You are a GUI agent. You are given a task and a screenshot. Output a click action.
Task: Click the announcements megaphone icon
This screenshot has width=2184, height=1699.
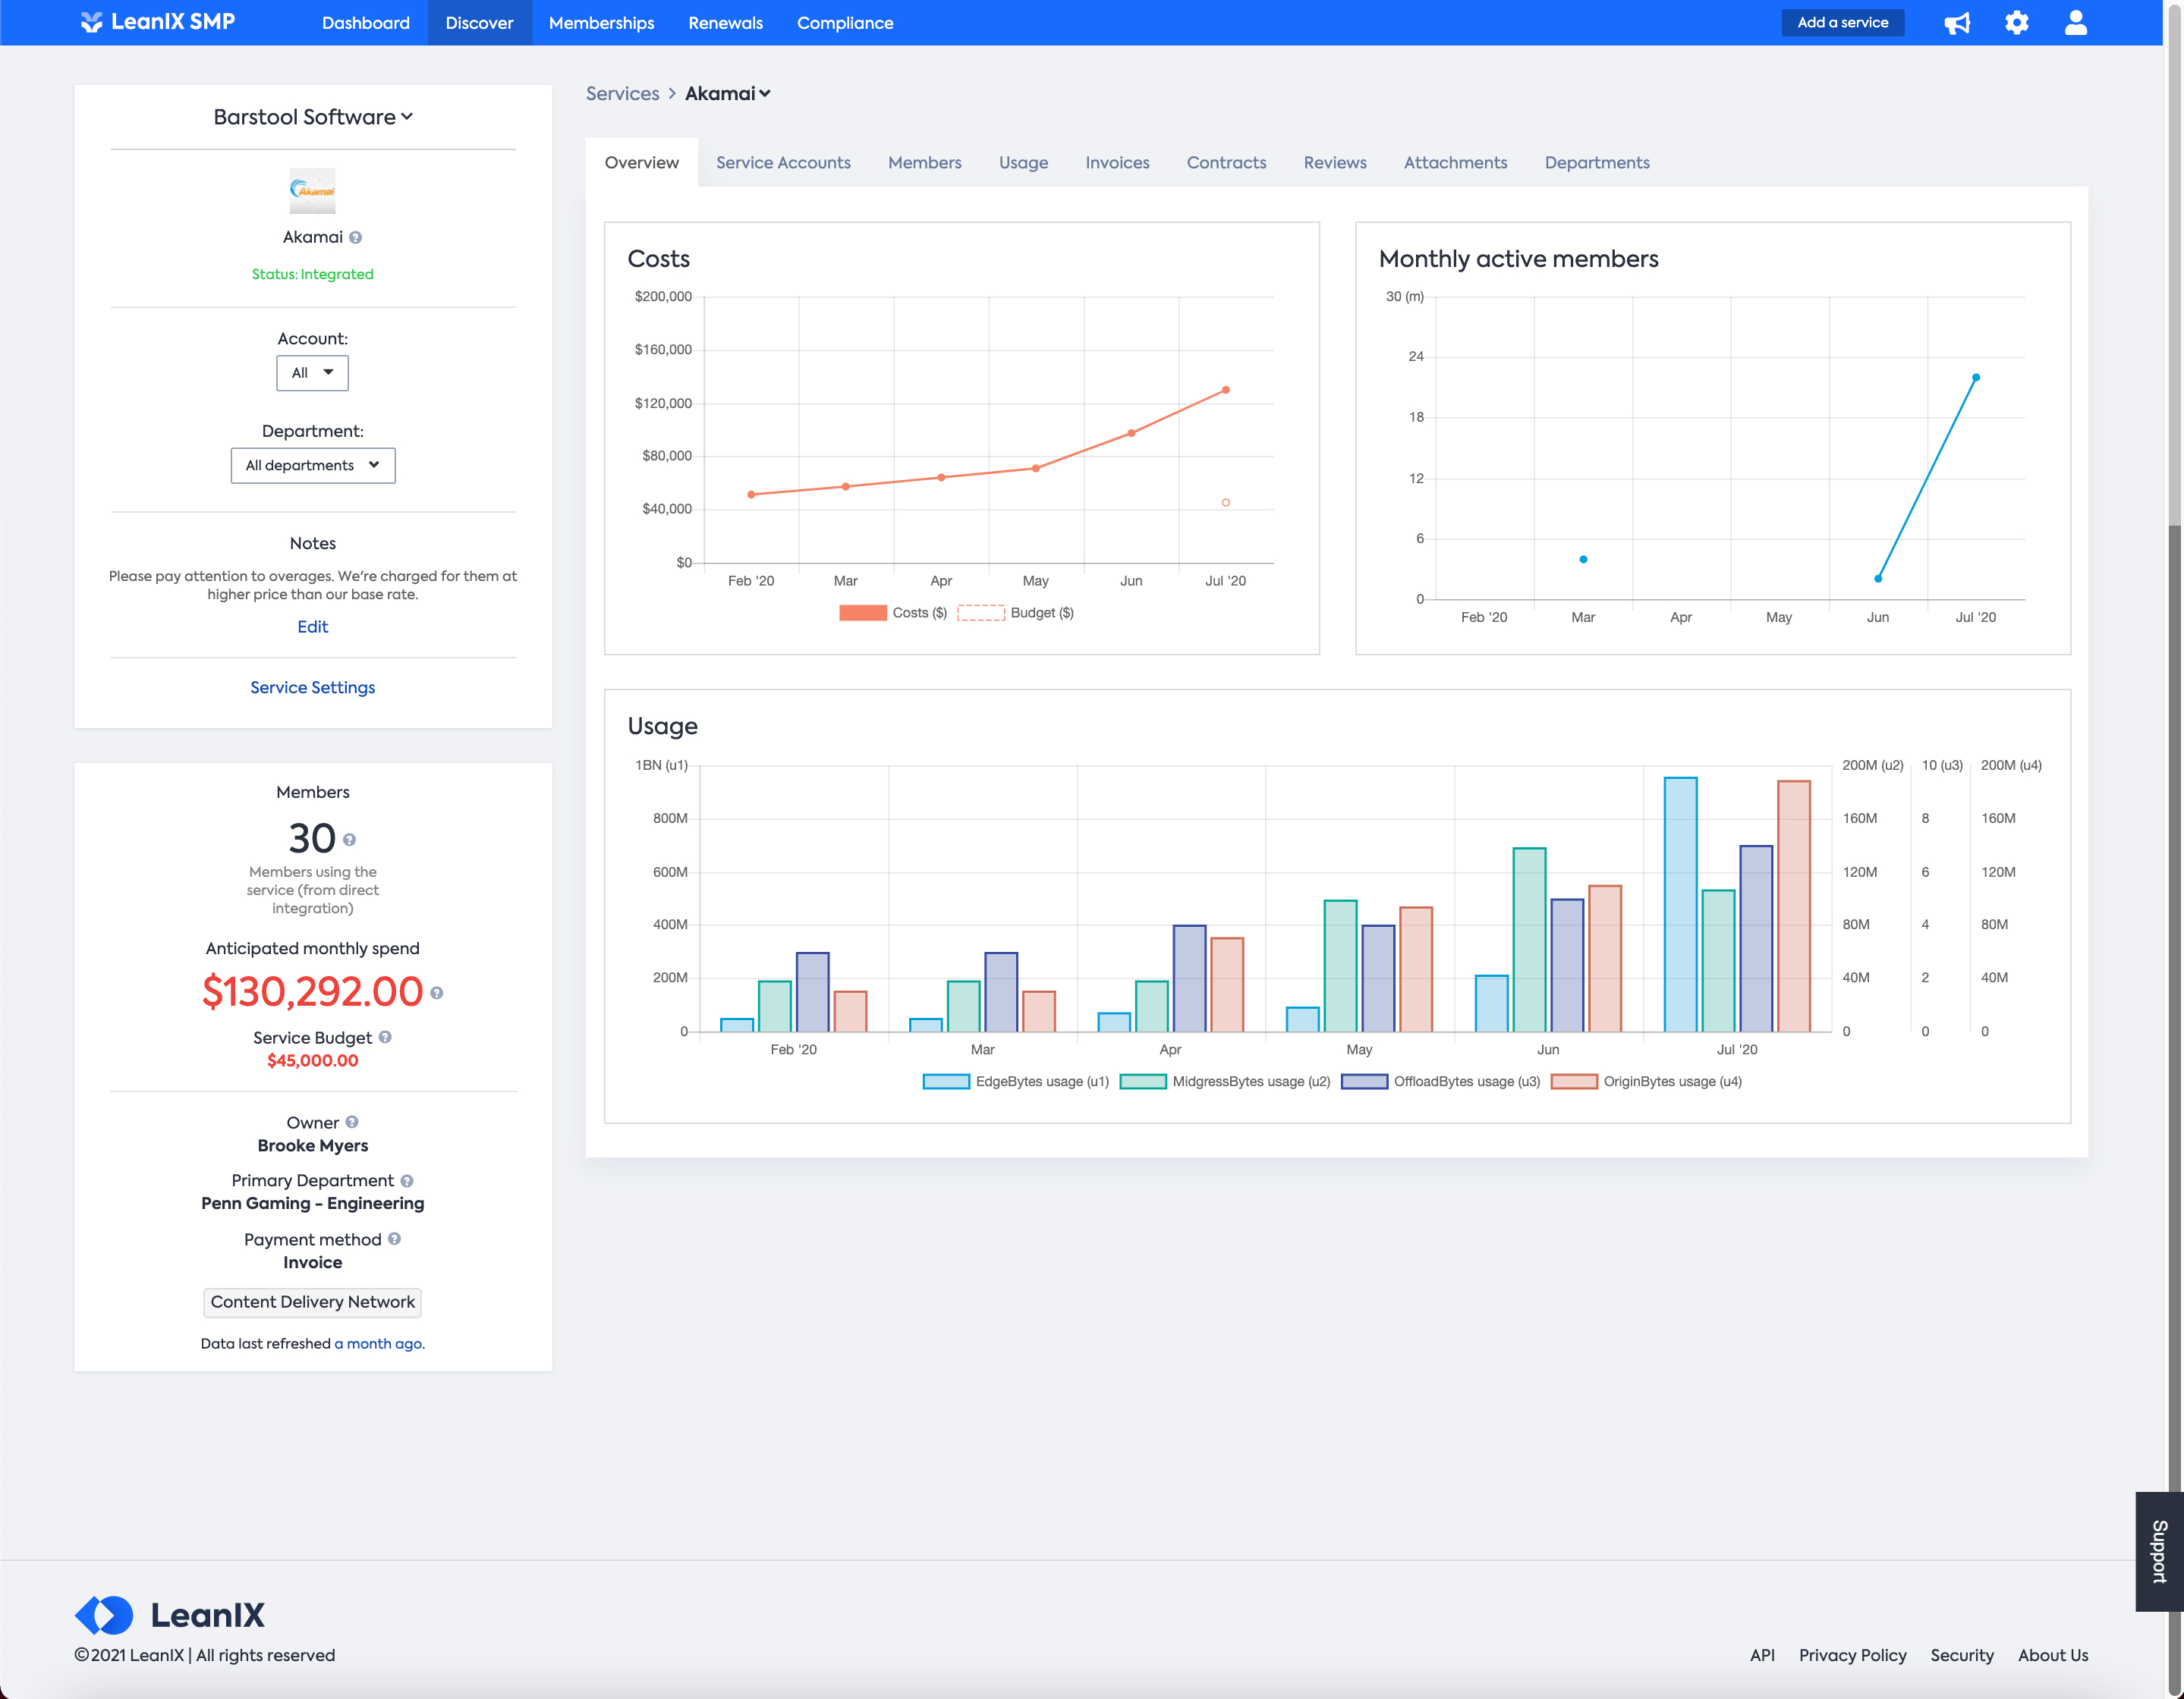[1957, 23]
